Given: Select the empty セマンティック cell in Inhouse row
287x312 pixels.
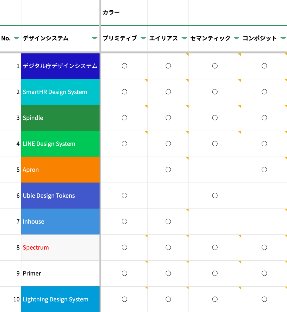Looking at the screenshot, I should pos(215,222).
